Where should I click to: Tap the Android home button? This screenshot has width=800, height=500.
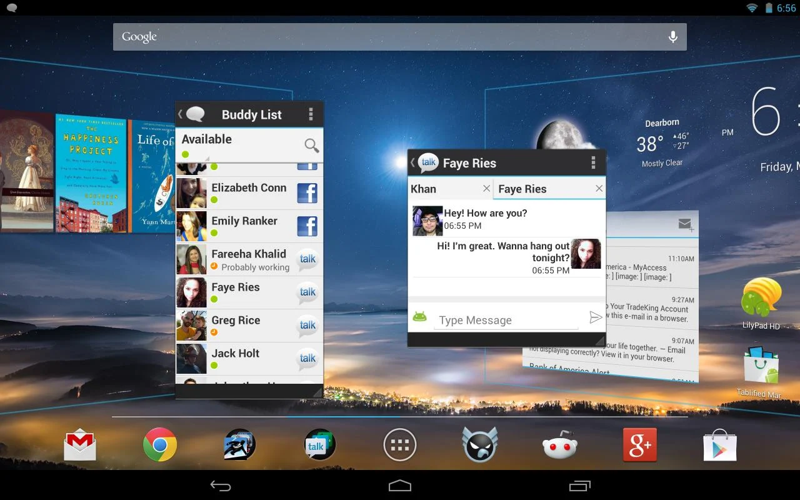click(400, 486)
